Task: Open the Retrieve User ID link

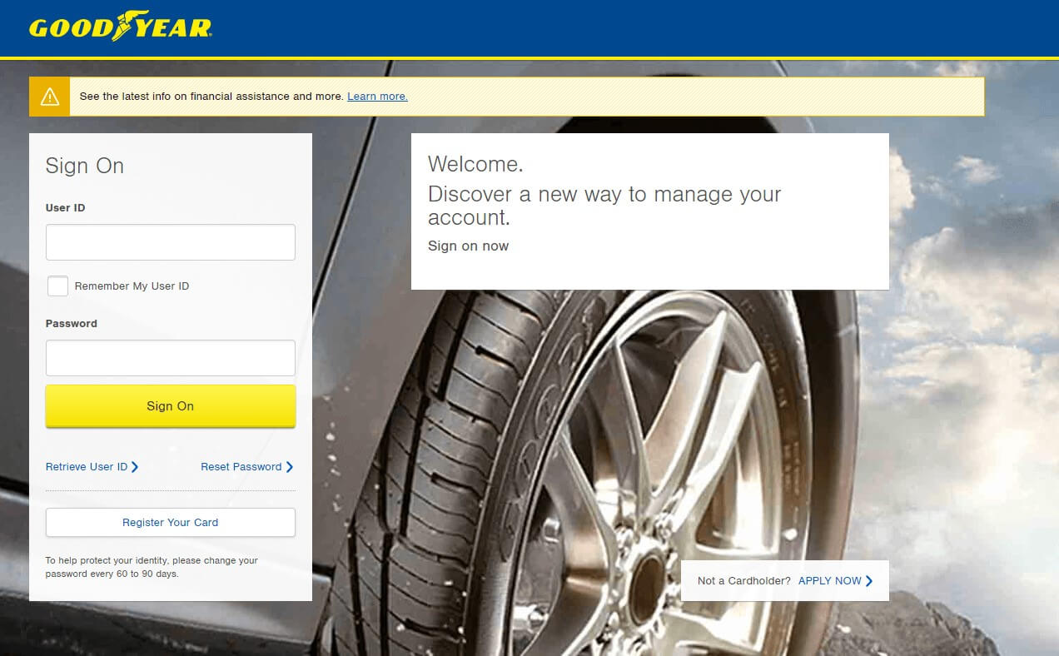Action: pos(87,467)
